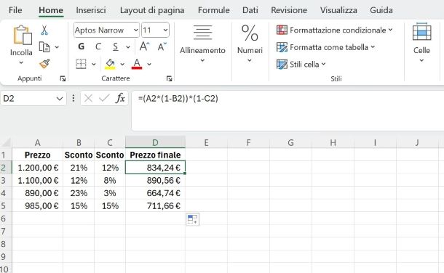Expand the Name Box dropdown arrow
This screenshot has height=273, width=444.
point(60,99)
